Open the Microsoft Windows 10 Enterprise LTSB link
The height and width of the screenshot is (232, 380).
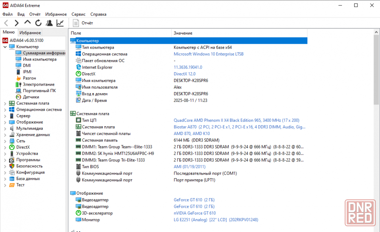pos(209,54)
